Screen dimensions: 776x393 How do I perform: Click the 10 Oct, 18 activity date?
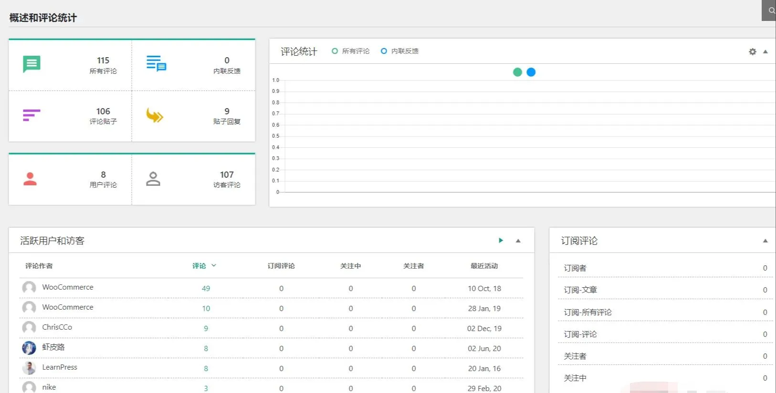(x=484, y=289)
